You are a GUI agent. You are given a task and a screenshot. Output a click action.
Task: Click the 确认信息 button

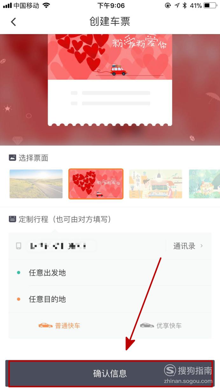(x=110, y=373)
